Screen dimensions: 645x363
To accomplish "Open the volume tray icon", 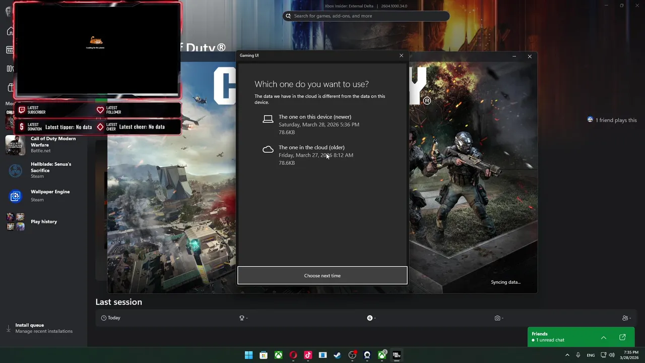I will click(612, 355).
